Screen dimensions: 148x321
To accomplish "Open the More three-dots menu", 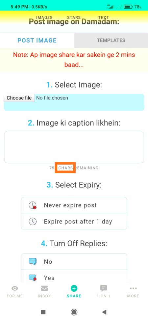I will [133, 288].
